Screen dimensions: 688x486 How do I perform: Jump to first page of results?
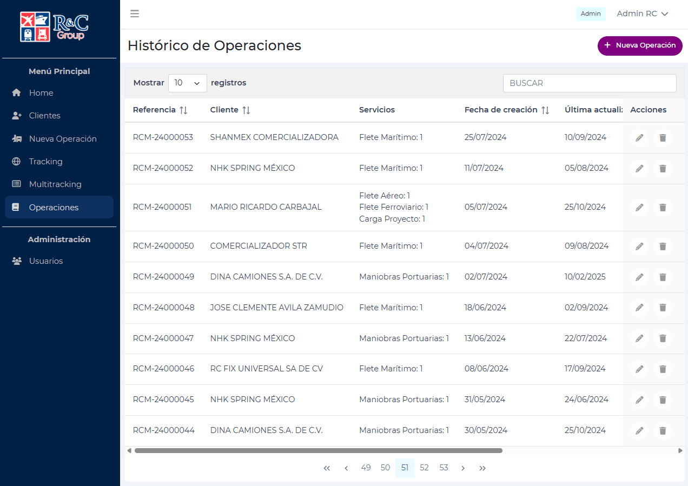327,468
